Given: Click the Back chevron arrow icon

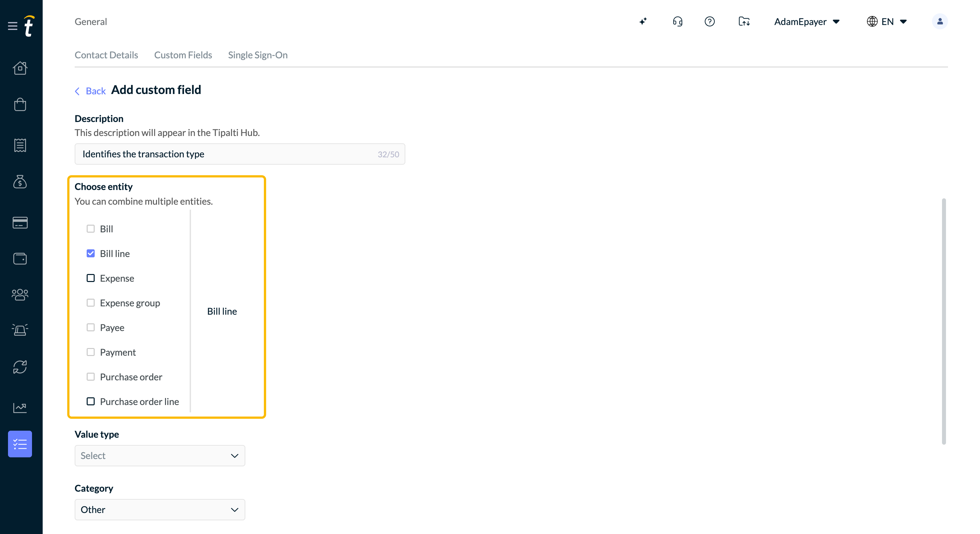Looking at the screenshot, I should (77, 91).
